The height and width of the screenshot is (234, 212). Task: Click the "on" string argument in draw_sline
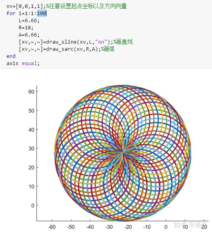[101, 42]
